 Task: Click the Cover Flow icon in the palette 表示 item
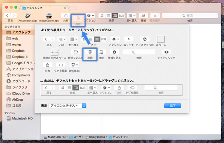click(x=104, y=39)
